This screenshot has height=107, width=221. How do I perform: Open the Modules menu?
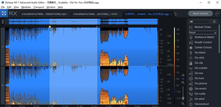pos(26,7)
